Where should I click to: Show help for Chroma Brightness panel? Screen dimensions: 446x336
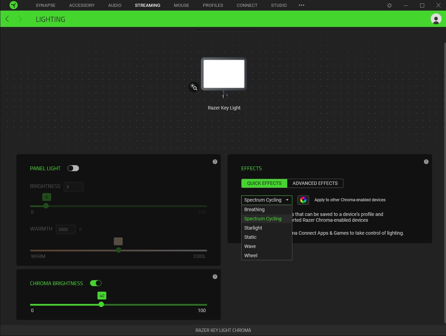[215, 277]
